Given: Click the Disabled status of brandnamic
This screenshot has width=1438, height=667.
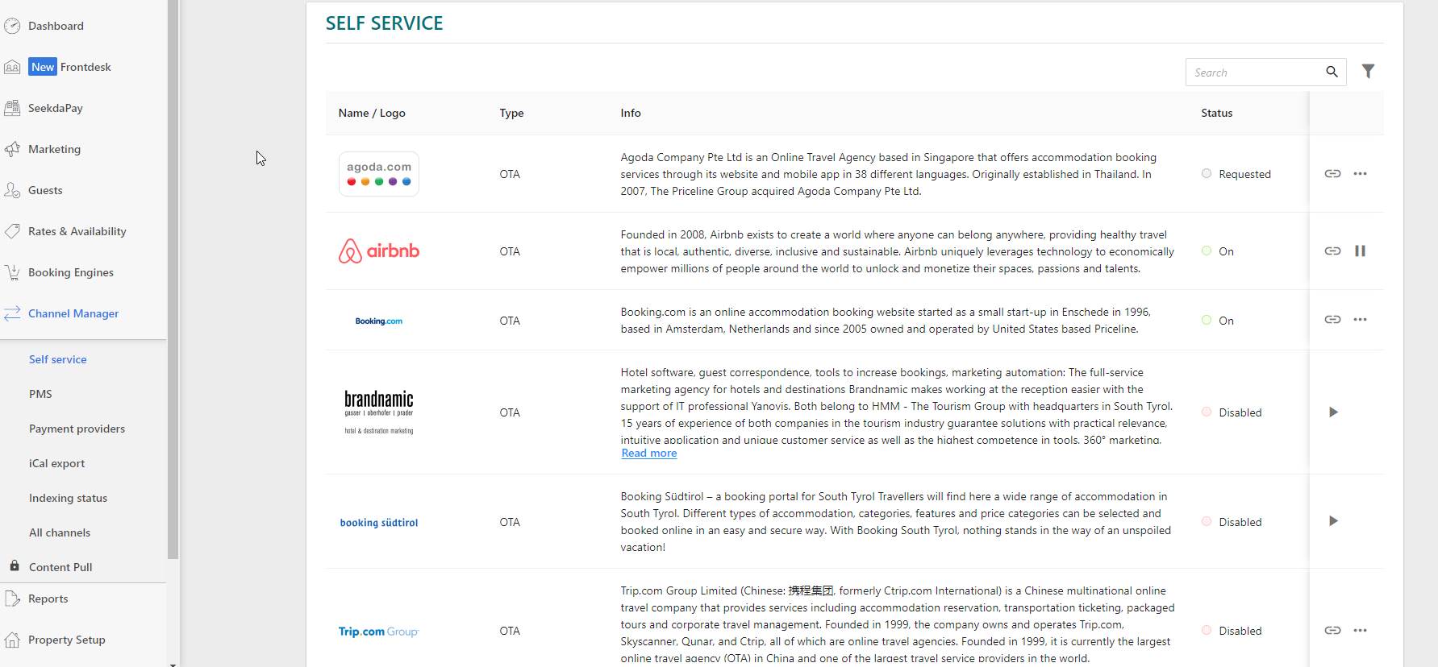Looking at the screenshot, I should coord(1232,412).
